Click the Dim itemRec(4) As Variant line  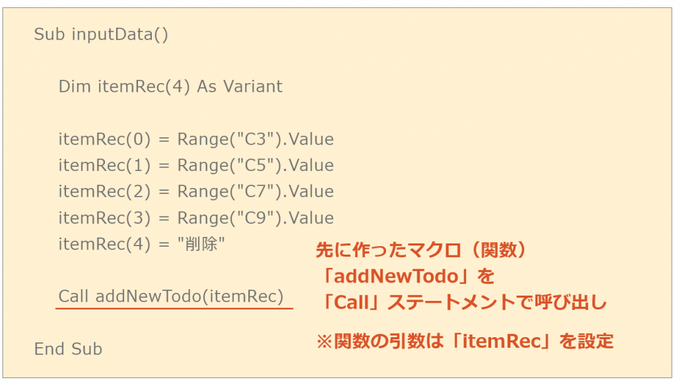coord(170,86)
